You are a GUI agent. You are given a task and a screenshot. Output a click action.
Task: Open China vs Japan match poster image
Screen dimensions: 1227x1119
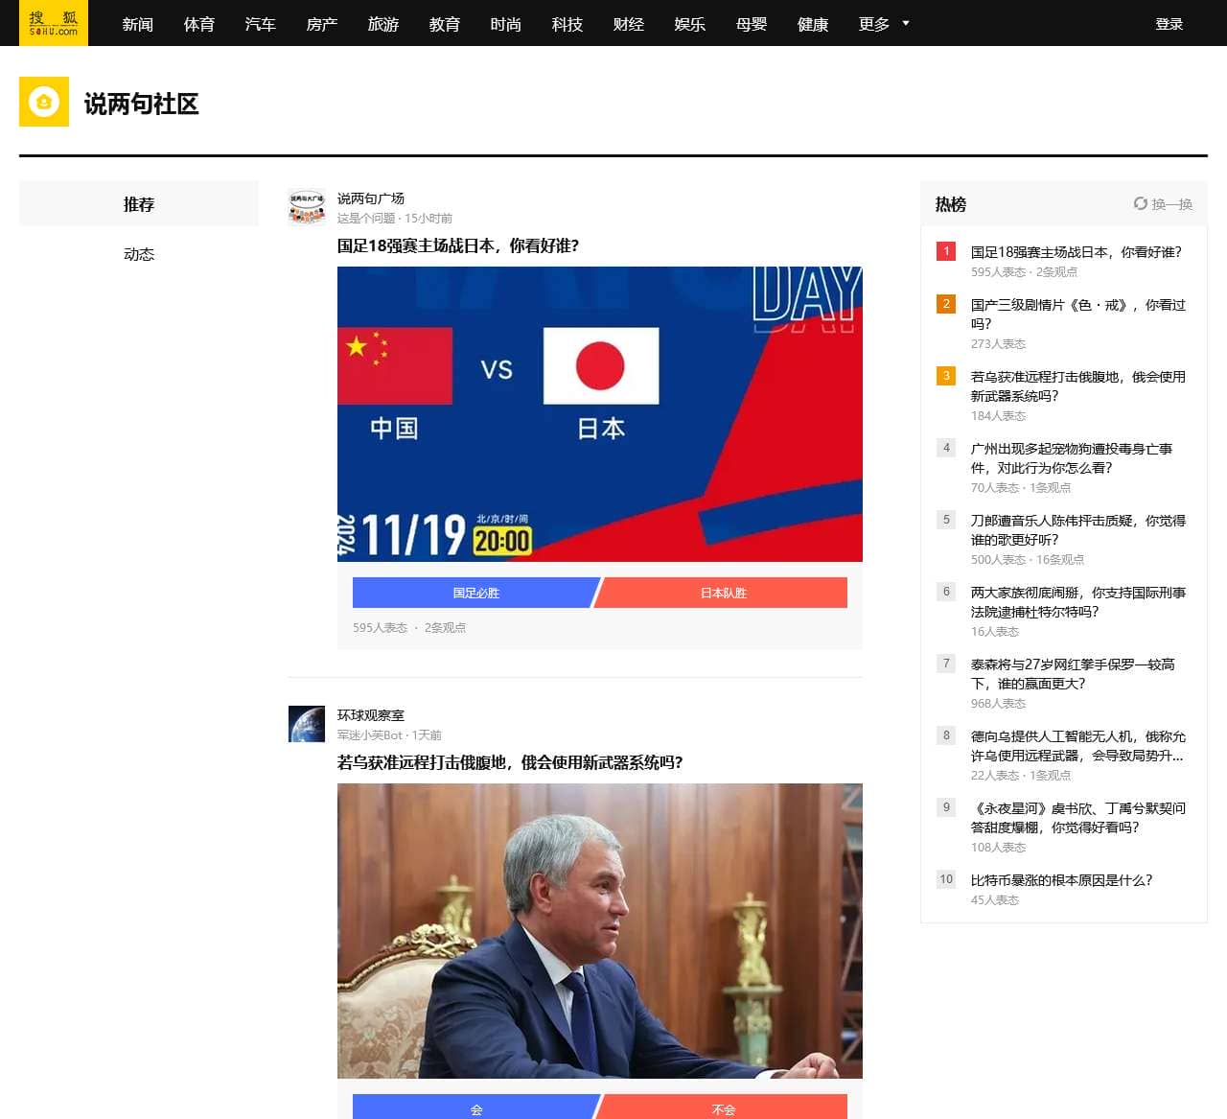[600, 414]
